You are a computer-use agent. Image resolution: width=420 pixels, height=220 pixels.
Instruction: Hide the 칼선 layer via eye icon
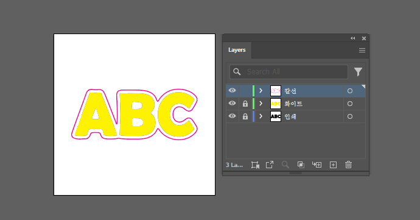click(x=233, y=90)
